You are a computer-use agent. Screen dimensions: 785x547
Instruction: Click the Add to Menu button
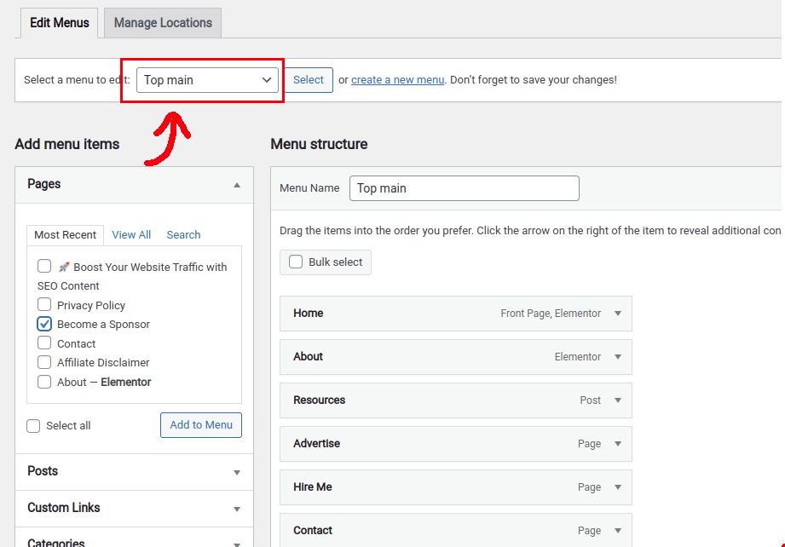(x=201, y=425)
